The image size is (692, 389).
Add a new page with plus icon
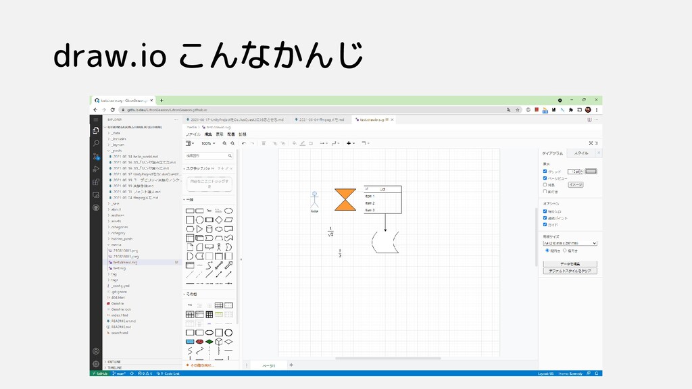pyautogui.click(x=291, y=365)
